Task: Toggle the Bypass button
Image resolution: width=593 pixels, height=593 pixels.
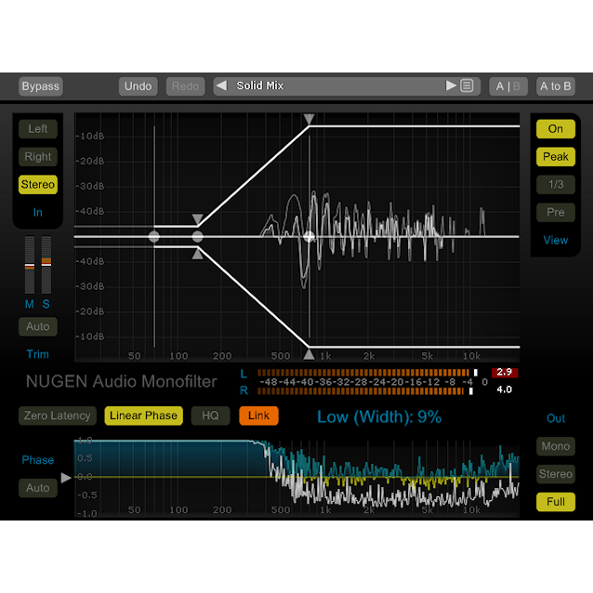Action: [41, 86]
